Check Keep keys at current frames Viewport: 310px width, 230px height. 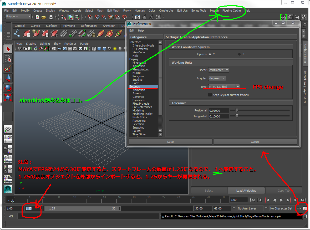pos(210,95)
